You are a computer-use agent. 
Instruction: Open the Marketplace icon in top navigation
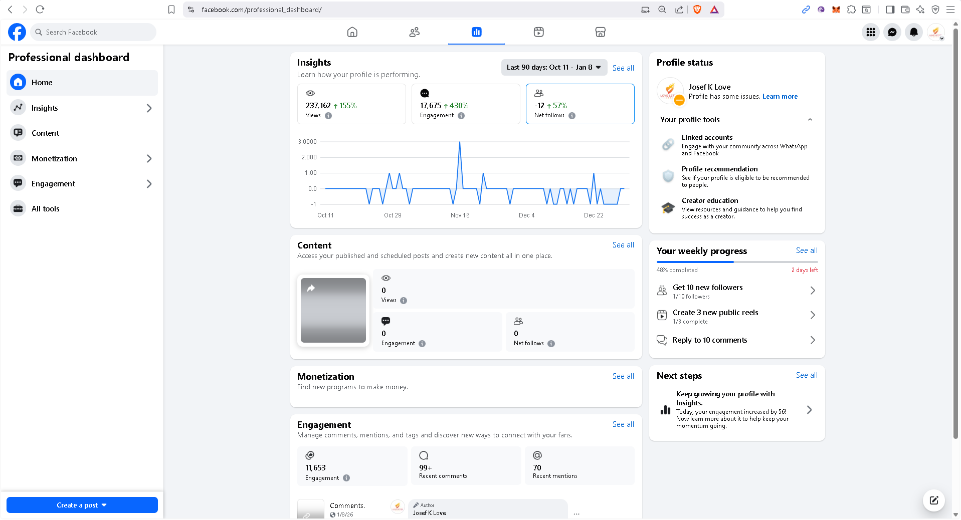[x=600, y=32]
